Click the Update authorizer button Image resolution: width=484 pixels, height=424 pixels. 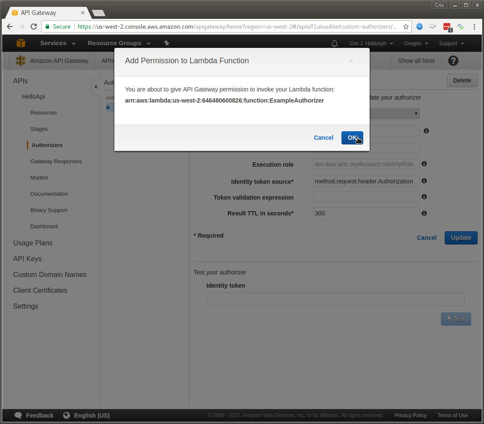pos(461,238)
